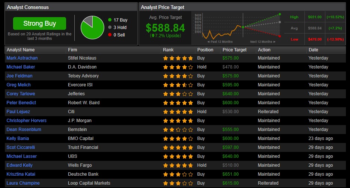Click the $588.84 average price target

pyautogui.click(x=165, y=28)
